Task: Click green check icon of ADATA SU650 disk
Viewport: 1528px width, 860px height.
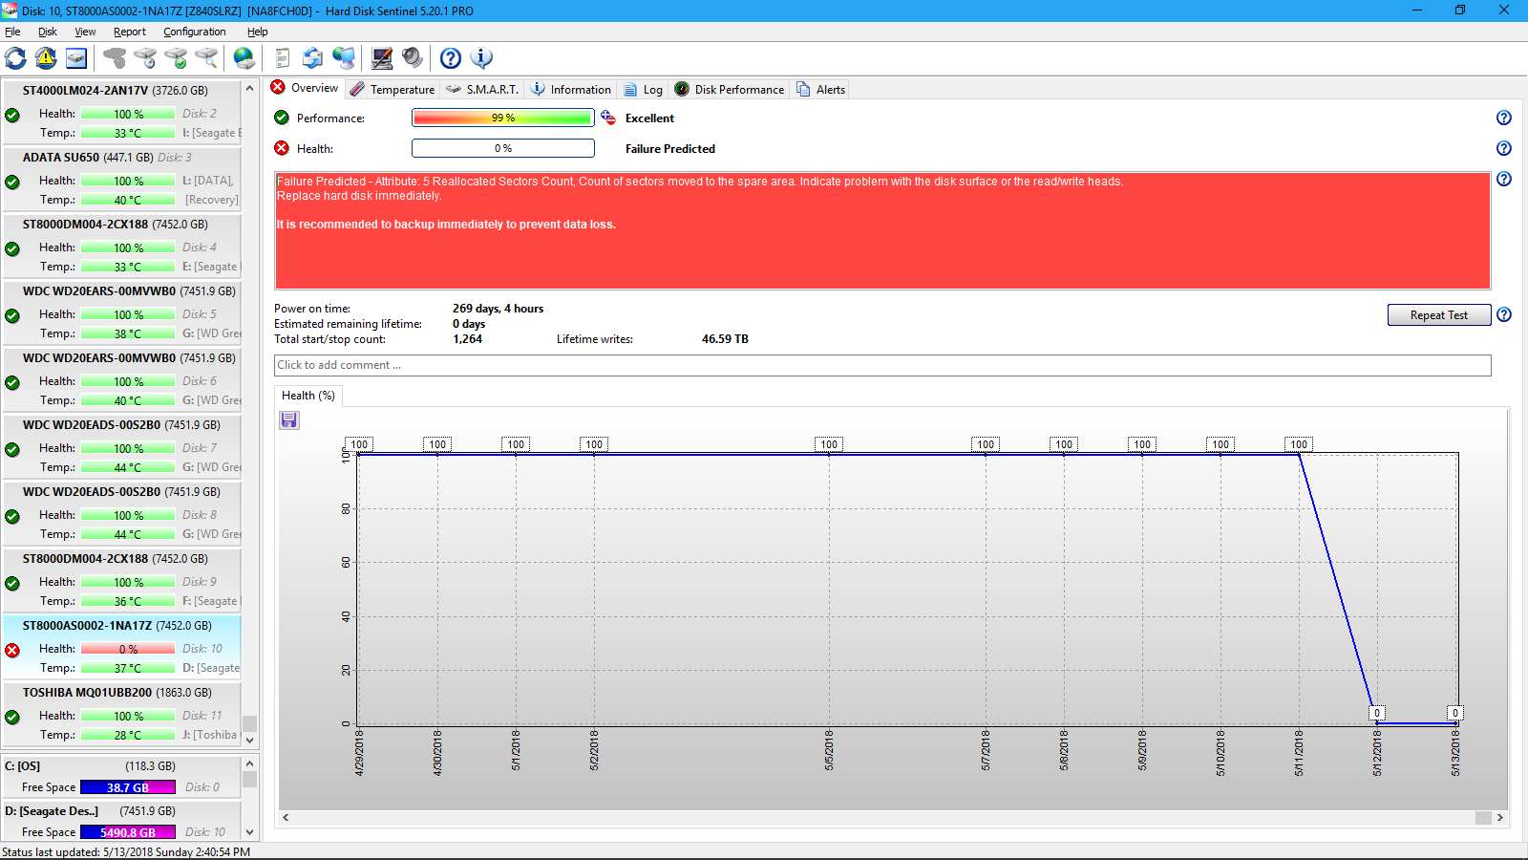Action: pyautogui.click(x=12, y=183)
